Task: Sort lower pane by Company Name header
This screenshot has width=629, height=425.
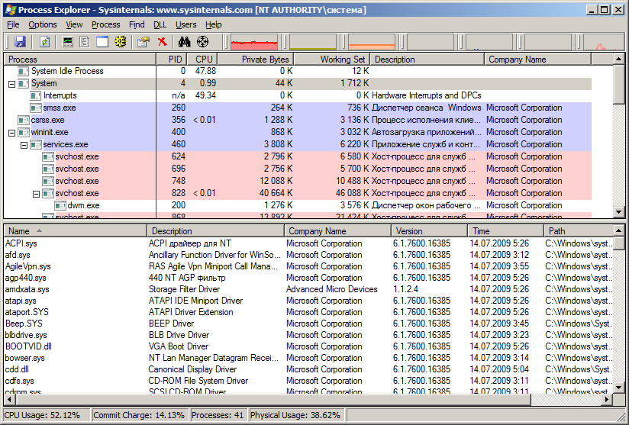Action: (337, 231)
